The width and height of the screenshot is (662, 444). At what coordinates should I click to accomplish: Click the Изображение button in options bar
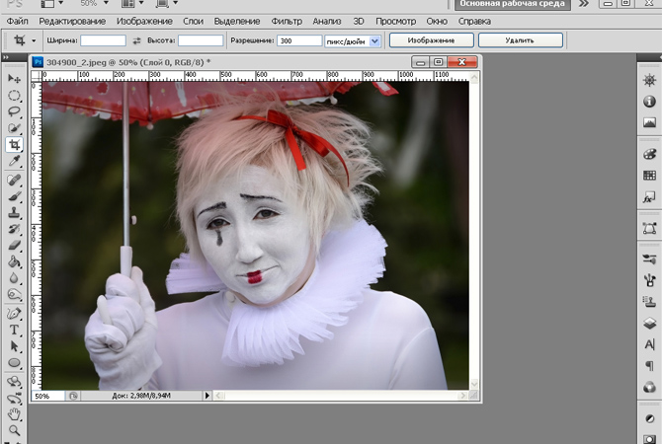[430, 40]
